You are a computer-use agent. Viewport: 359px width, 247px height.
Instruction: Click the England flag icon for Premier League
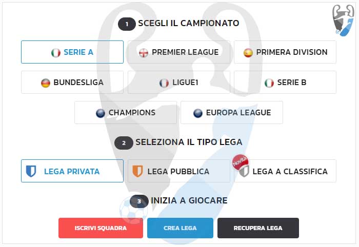click(x=144, y=52)
